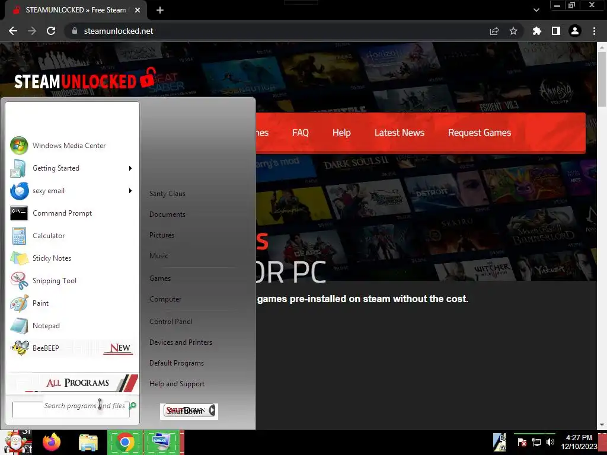Screen dimensions: 607x455
Task: Click the Santa Start button
Action: pyautogui.click(x=16, y=442)
